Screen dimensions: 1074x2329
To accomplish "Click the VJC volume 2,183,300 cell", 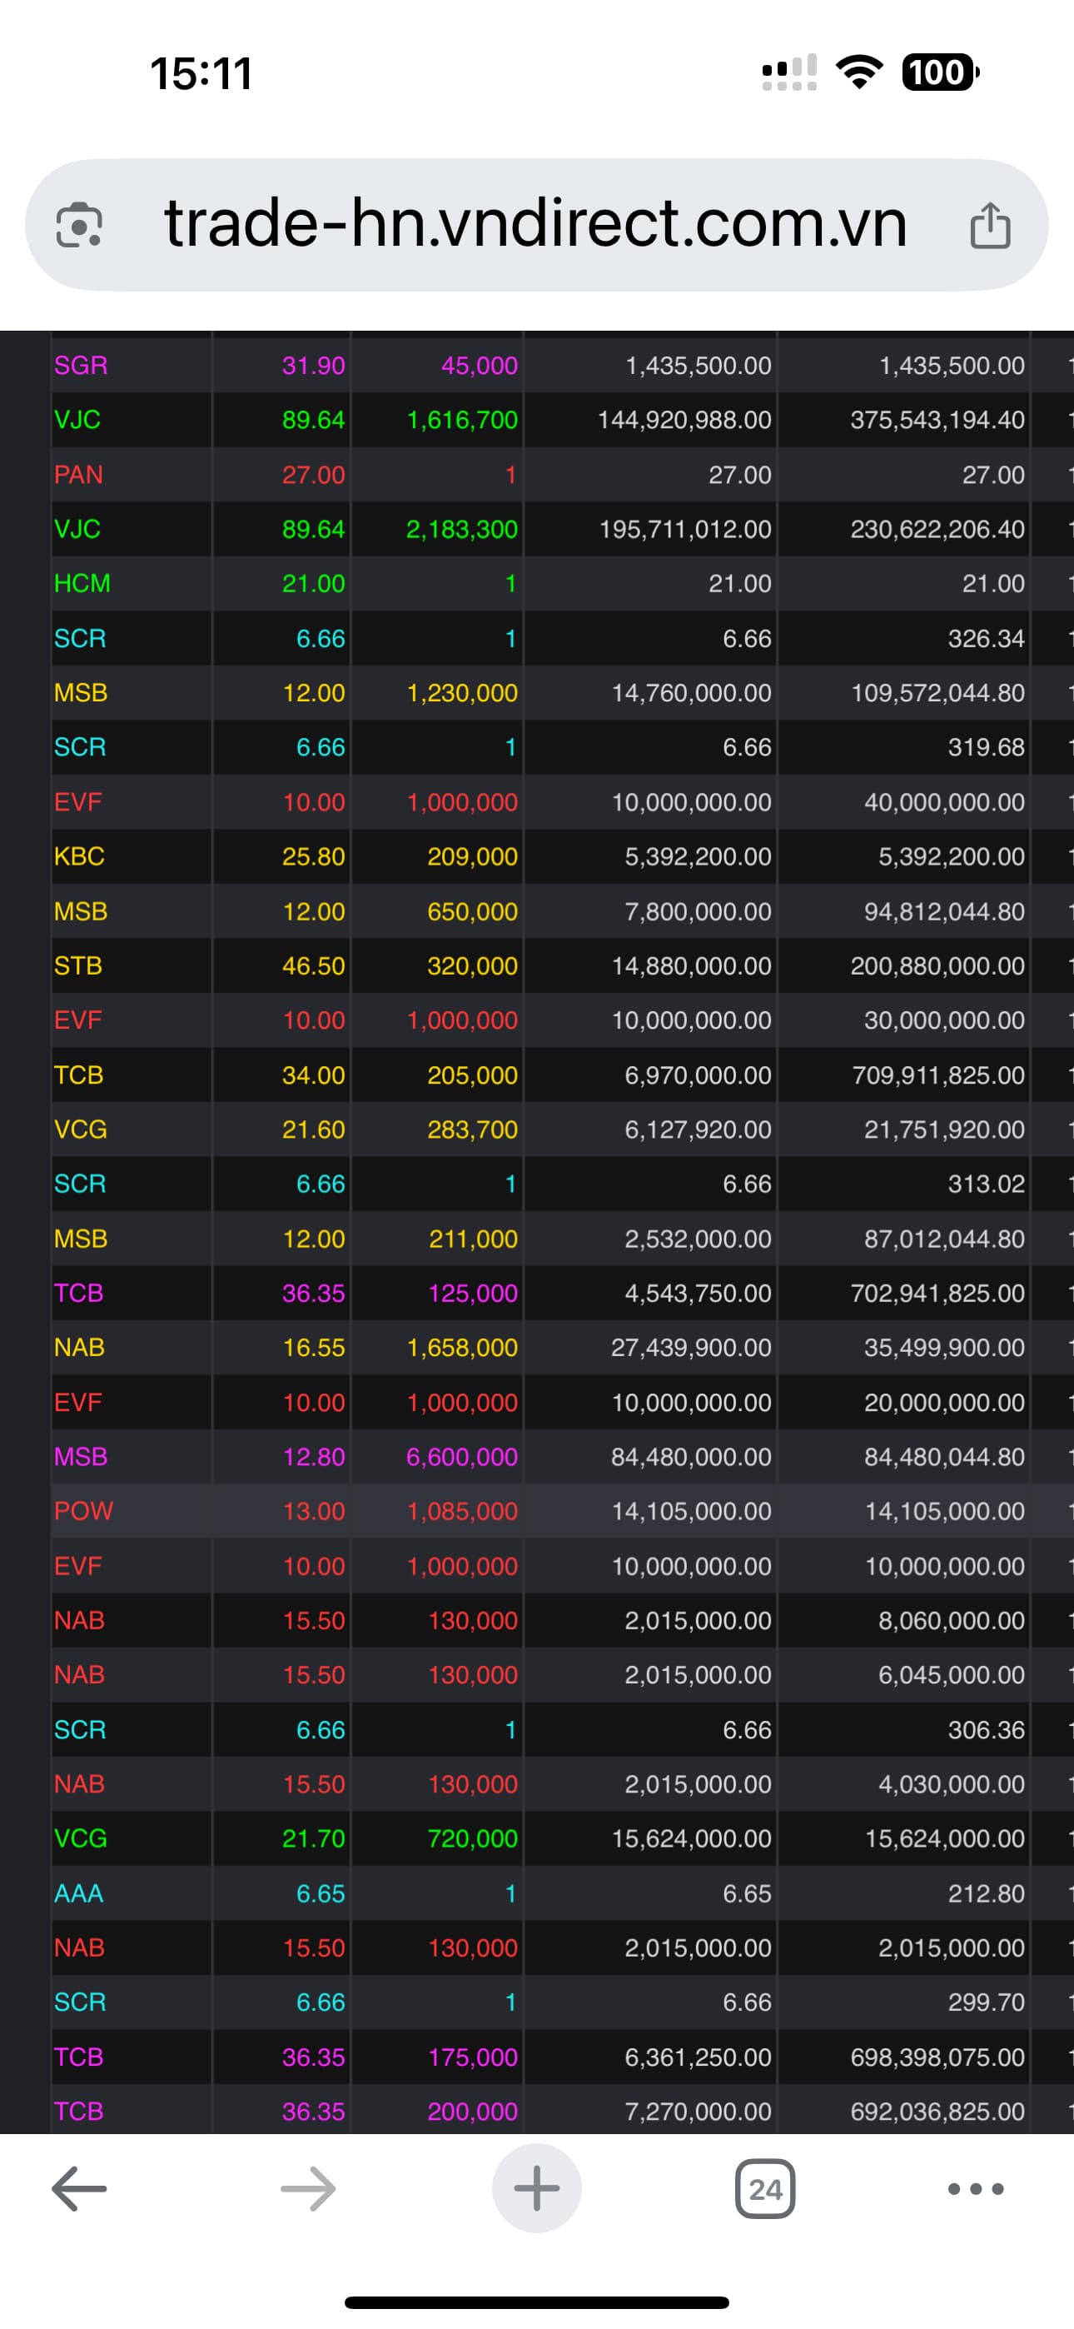I will click(461, 529).
